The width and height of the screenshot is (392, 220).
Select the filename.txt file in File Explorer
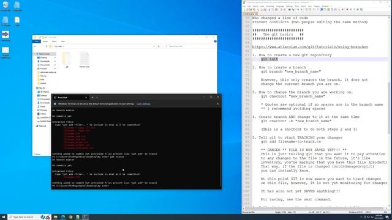pyautogui.click(x=85, y=60)
